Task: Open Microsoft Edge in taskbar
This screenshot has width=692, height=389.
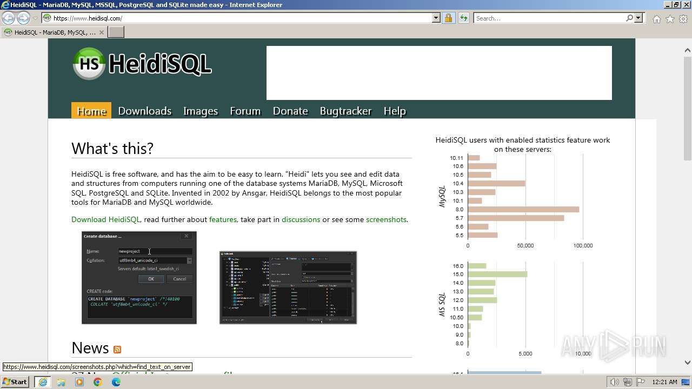Action: pyautogui.click(x=116, y=382)
